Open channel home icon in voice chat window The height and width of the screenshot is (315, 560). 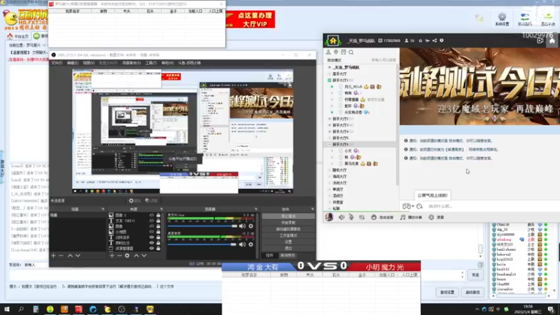pyautogui.click(x=333, y=41)
